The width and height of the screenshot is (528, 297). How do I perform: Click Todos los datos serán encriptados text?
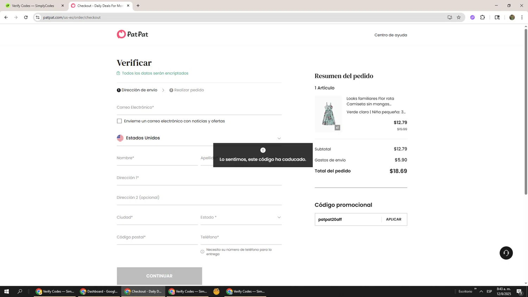[155, 73]
